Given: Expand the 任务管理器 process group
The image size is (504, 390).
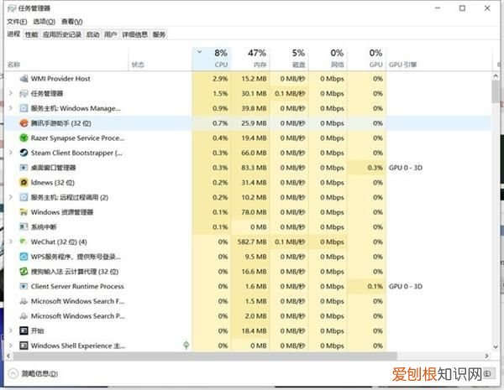Looking at the screenshot, I should click(11, 93).
